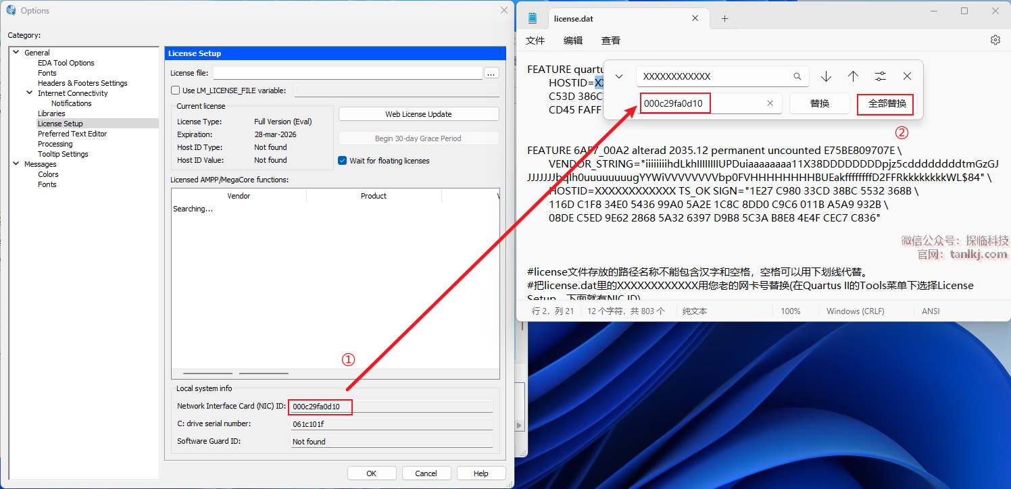This screenshot has width=1011, height=489.
Task: Collapse the Messages tree category
Action: (x=16, y=164)
